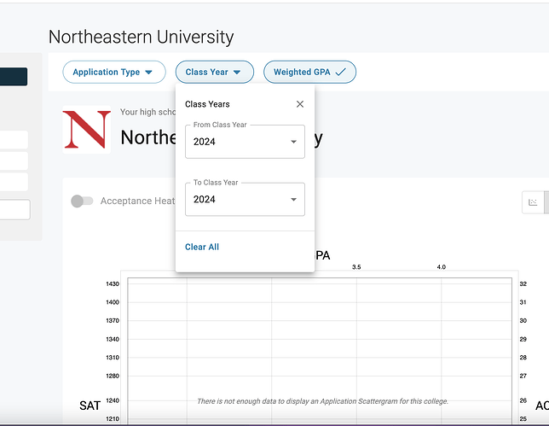The image size is (549, 426).
Task: Enable the Acceptance Heat toggle
Action: point(82,201)
